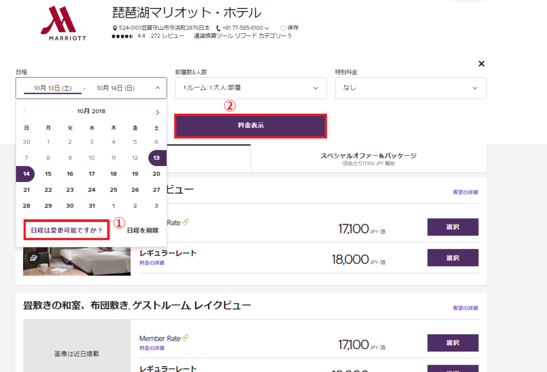This screenshot has width=547, height=372.
Task: Pick October 25 in the calendar
Action: click(x=113, y=189)
